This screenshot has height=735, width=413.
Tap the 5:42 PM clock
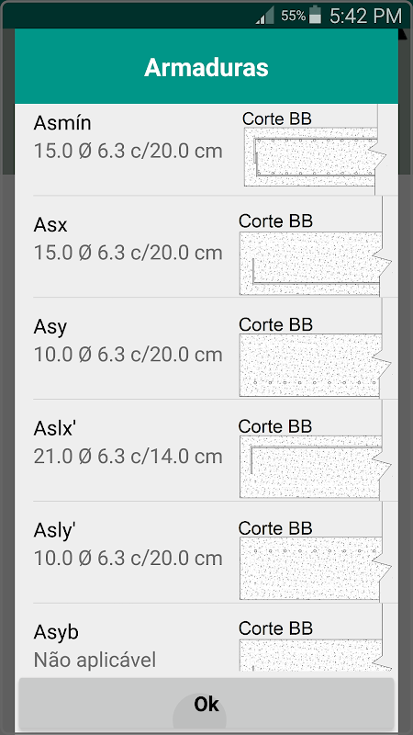click(365, 16)
